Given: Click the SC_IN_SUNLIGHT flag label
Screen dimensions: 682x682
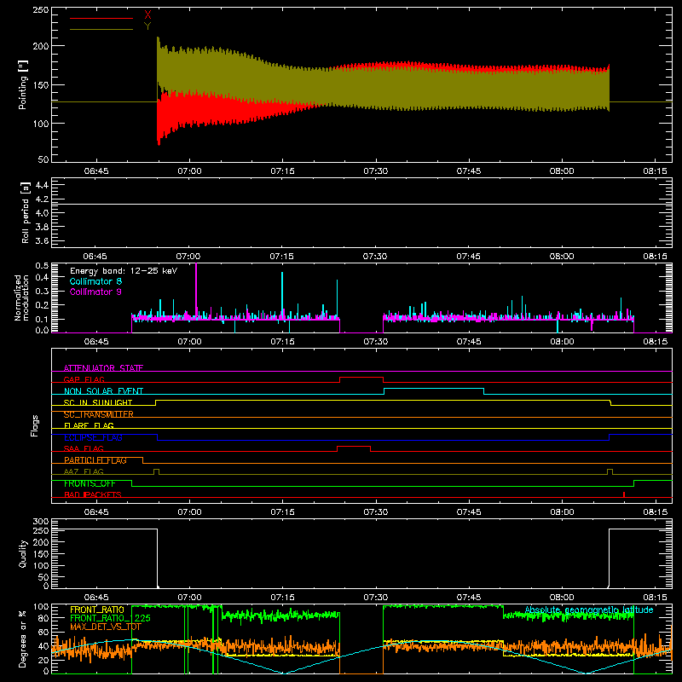Looking at the screenshot, I should tap(98, 402).
